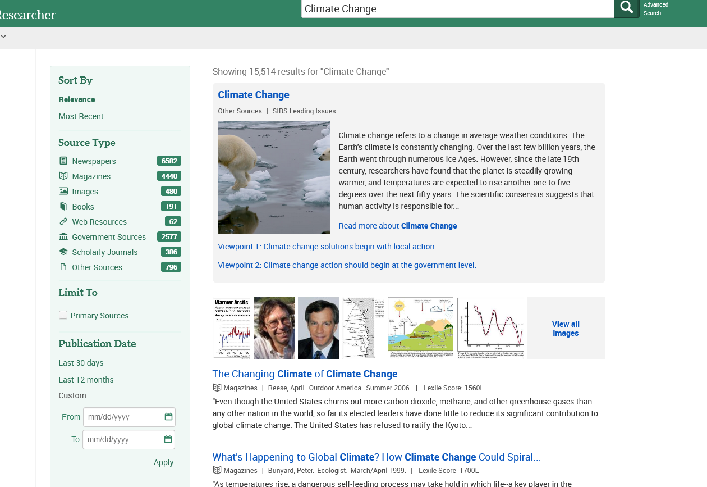The height and width of the screenshot is (487, 707).
Task: Click View all images
Action: pyautogui.click(x=565, y=329)
